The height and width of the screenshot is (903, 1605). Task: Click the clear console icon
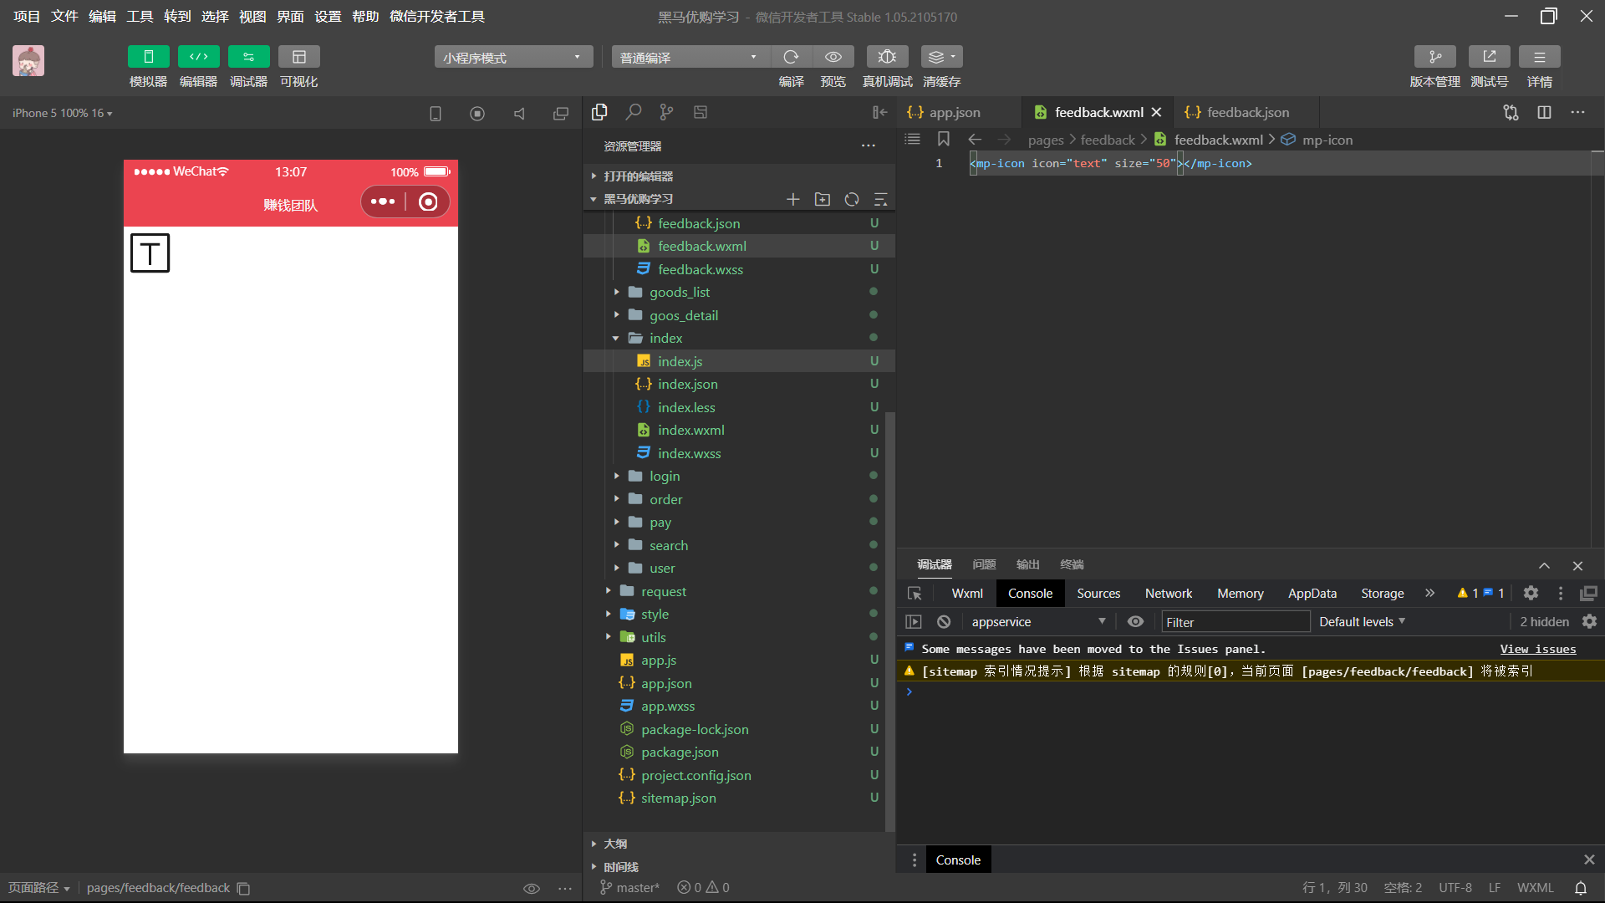(x=944, y=622)
